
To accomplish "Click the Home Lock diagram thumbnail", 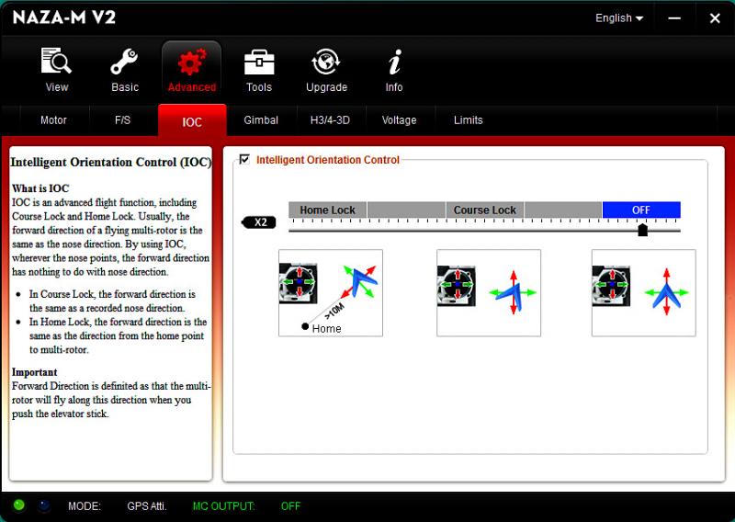I will pos(331,293).
